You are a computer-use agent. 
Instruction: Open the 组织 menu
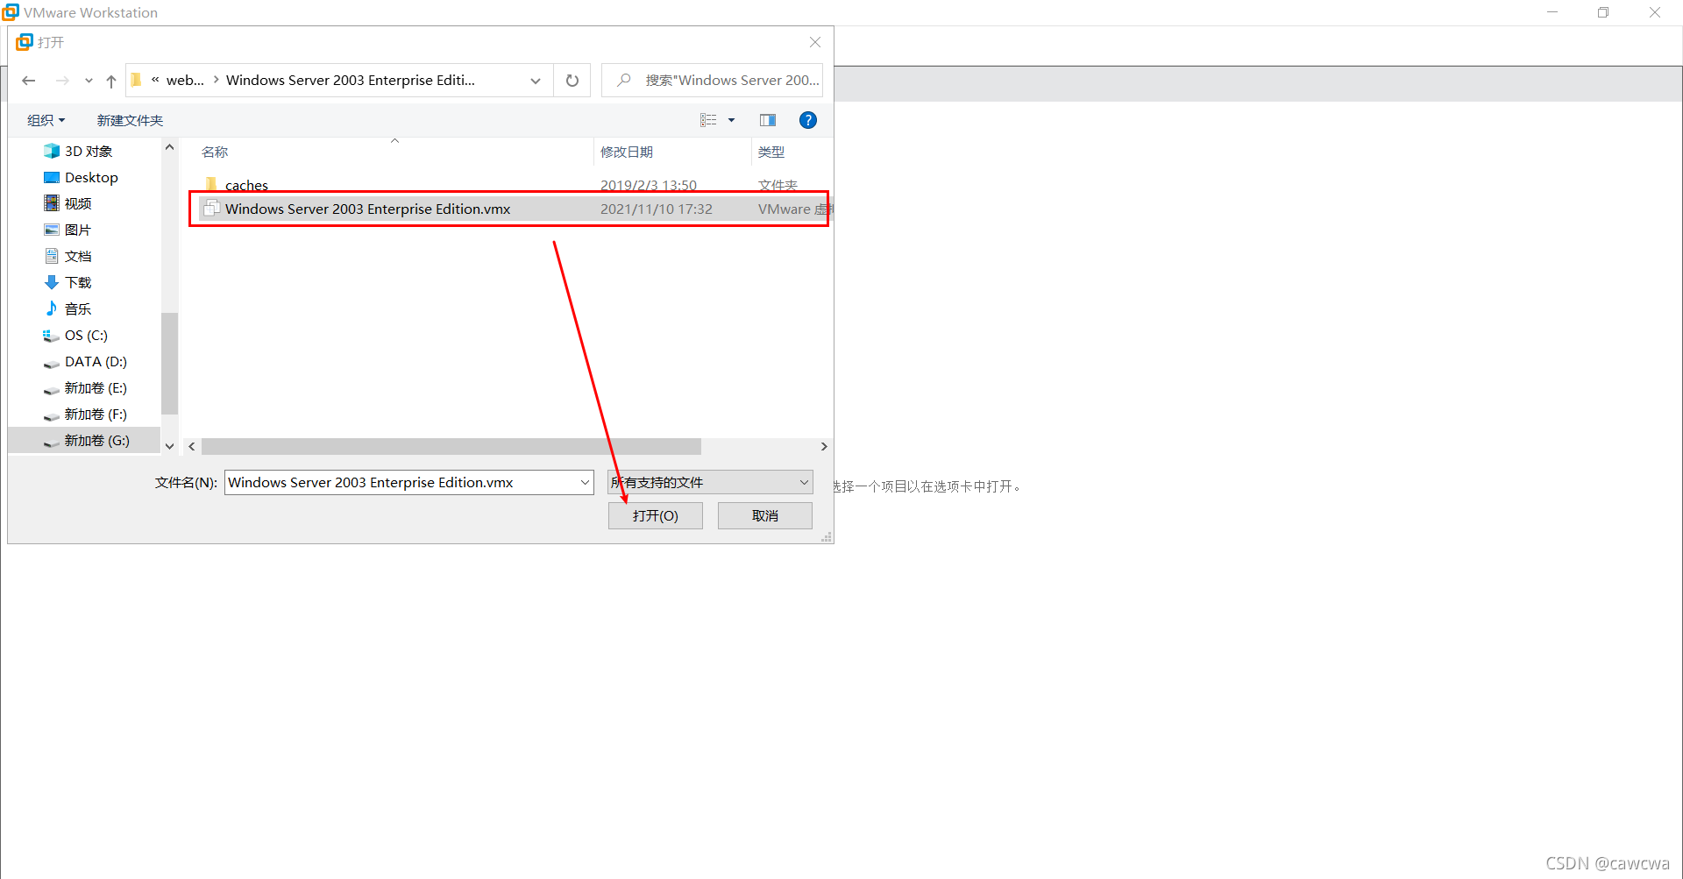tap(46, 120)
